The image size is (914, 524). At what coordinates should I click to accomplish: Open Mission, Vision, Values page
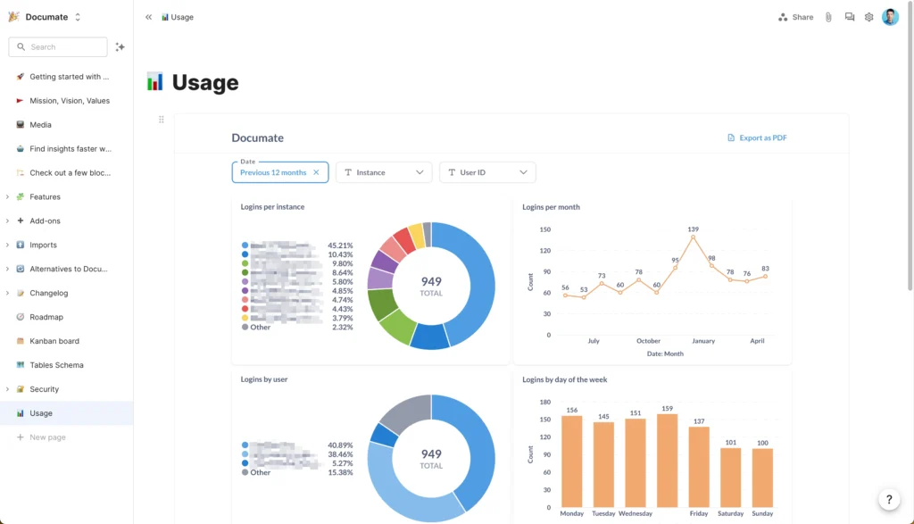70,100
